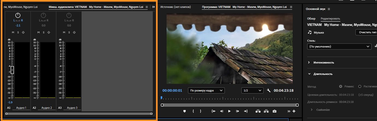Click the Extract button
Viewport: 377px width, 121px height.
pyautogui.click(x=266, y=111)
